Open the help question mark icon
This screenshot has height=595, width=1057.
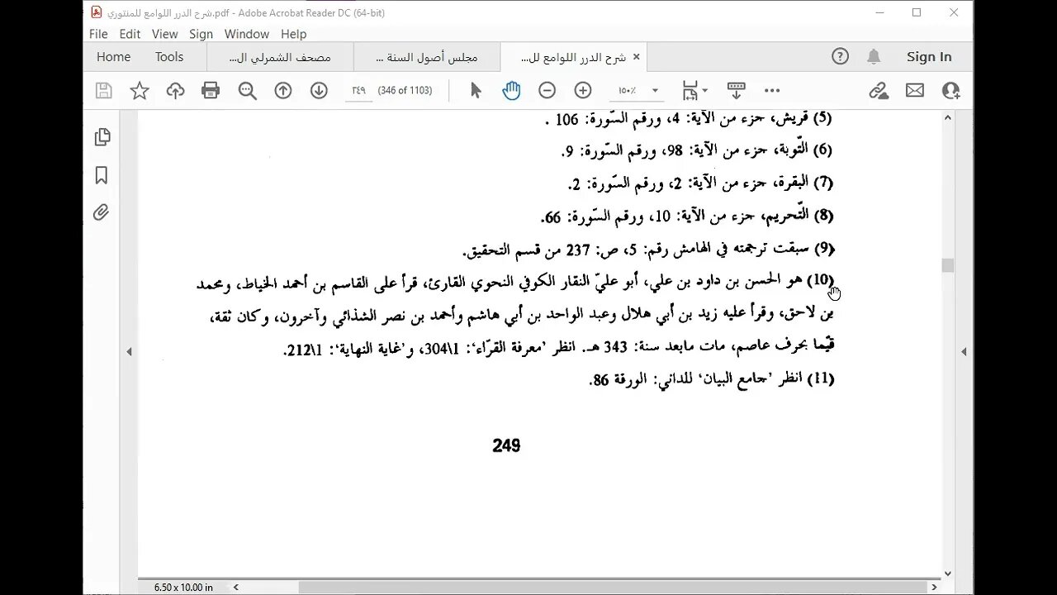click(x=840, y=56)
